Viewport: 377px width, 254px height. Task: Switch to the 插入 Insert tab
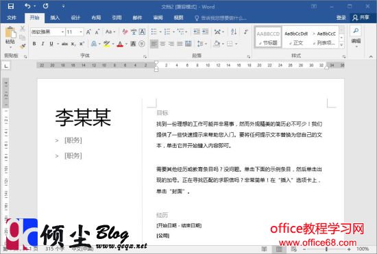click(55, 18)
